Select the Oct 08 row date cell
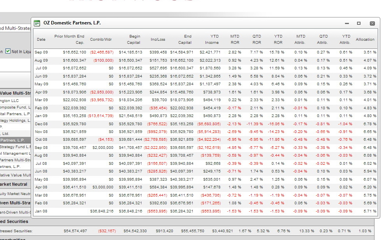 tap(41, 140)
